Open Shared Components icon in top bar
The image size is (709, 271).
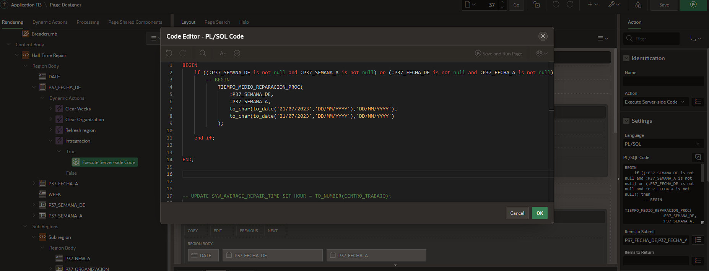tap(638, 5)
